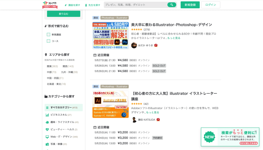Select Web・IT・デザイン category
The height and width of the screenshot is (150, 263).
pyautogui.click(x=64, y=137)
